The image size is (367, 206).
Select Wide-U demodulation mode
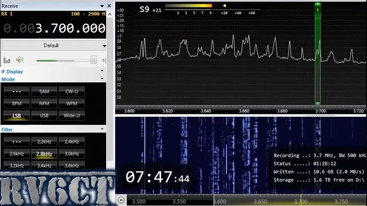[x=72, y=116]
